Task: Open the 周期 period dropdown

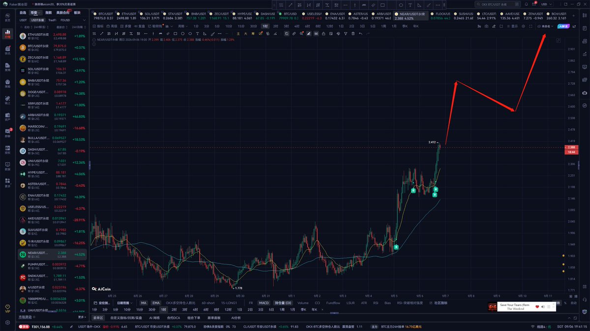Action: click(183, 26)
